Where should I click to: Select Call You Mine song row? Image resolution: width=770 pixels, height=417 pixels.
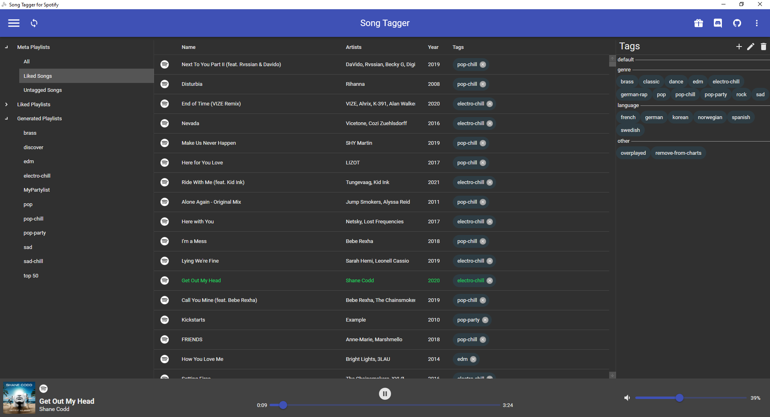tap(381, 300)
